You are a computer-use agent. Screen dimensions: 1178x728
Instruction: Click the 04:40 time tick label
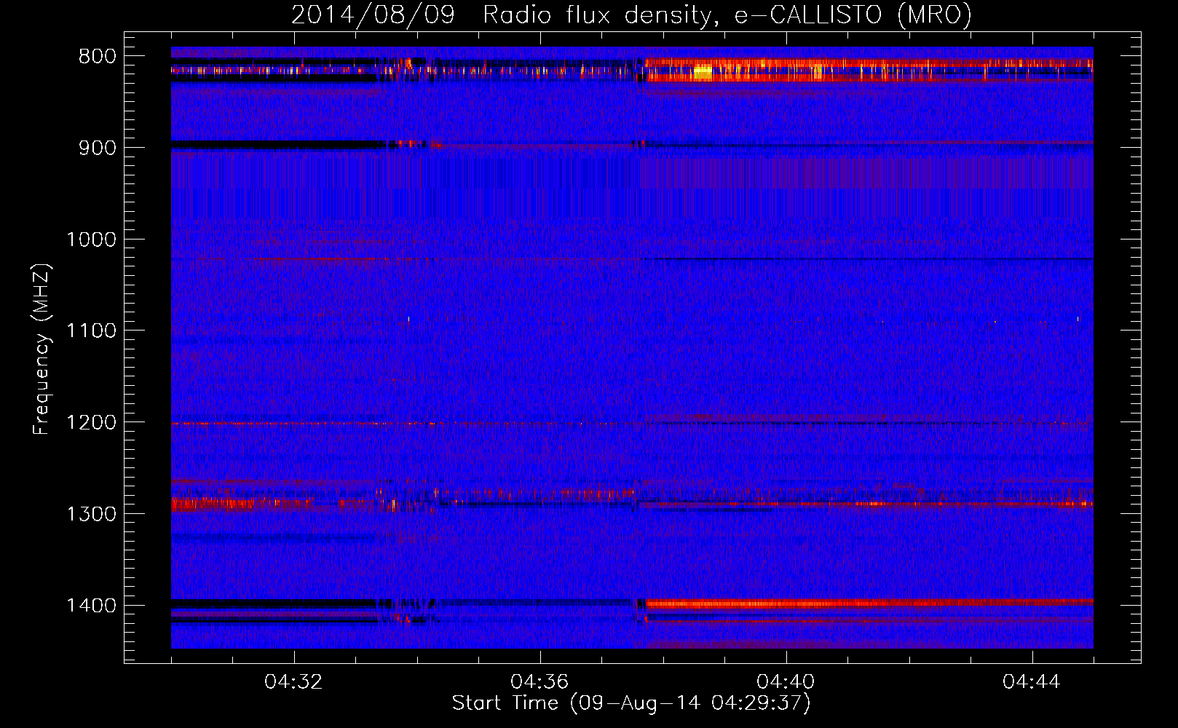point(786,682)
